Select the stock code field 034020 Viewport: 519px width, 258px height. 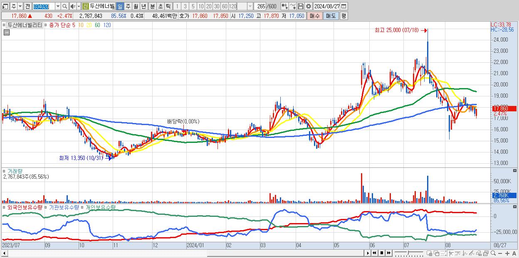click(43, 6)
